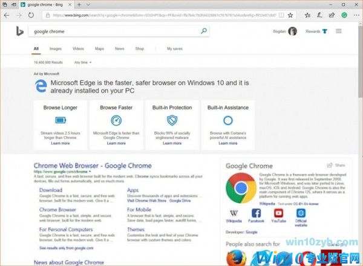
Task: Open the Wikipedia icon link
Action: [x=234, y=213]
